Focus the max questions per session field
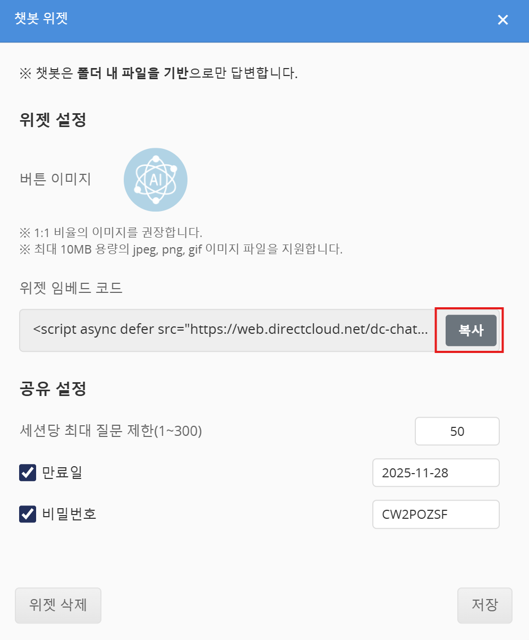 pos(457,431)
